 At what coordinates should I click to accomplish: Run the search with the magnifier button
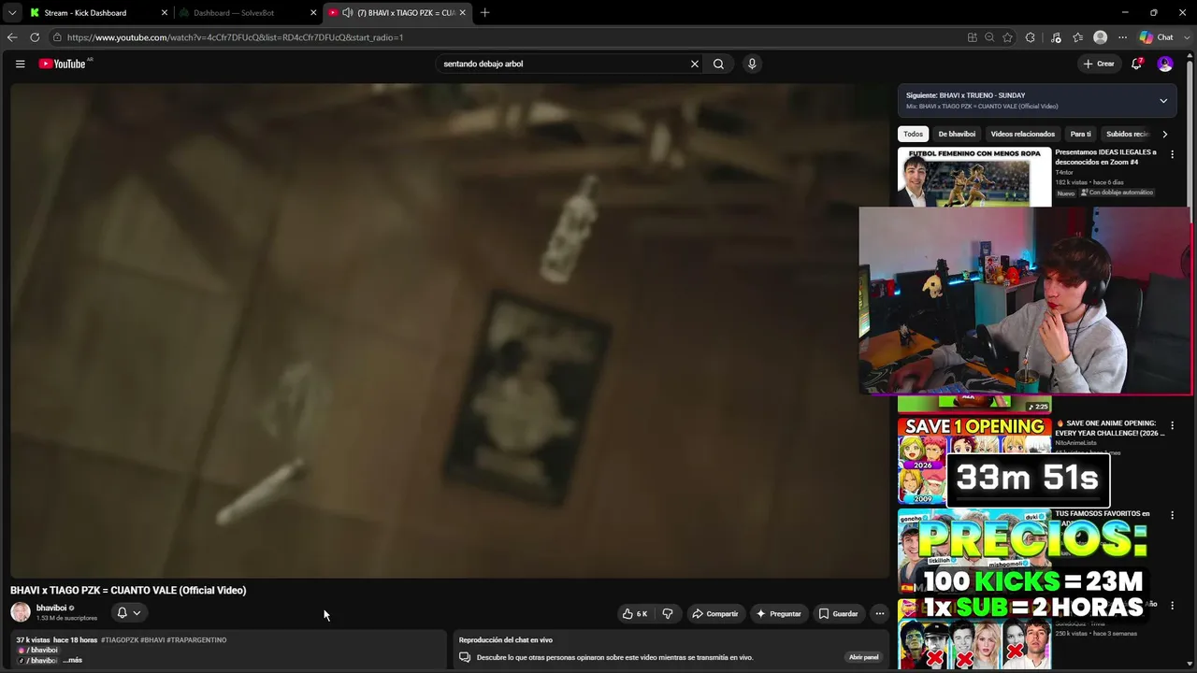718,64
